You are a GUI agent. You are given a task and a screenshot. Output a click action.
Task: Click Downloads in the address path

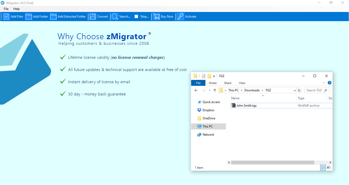pyautogui.click(x=252, y=90)
